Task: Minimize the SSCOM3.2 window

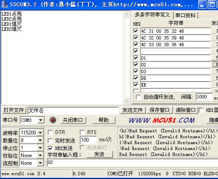Action: tap(202, 4)
